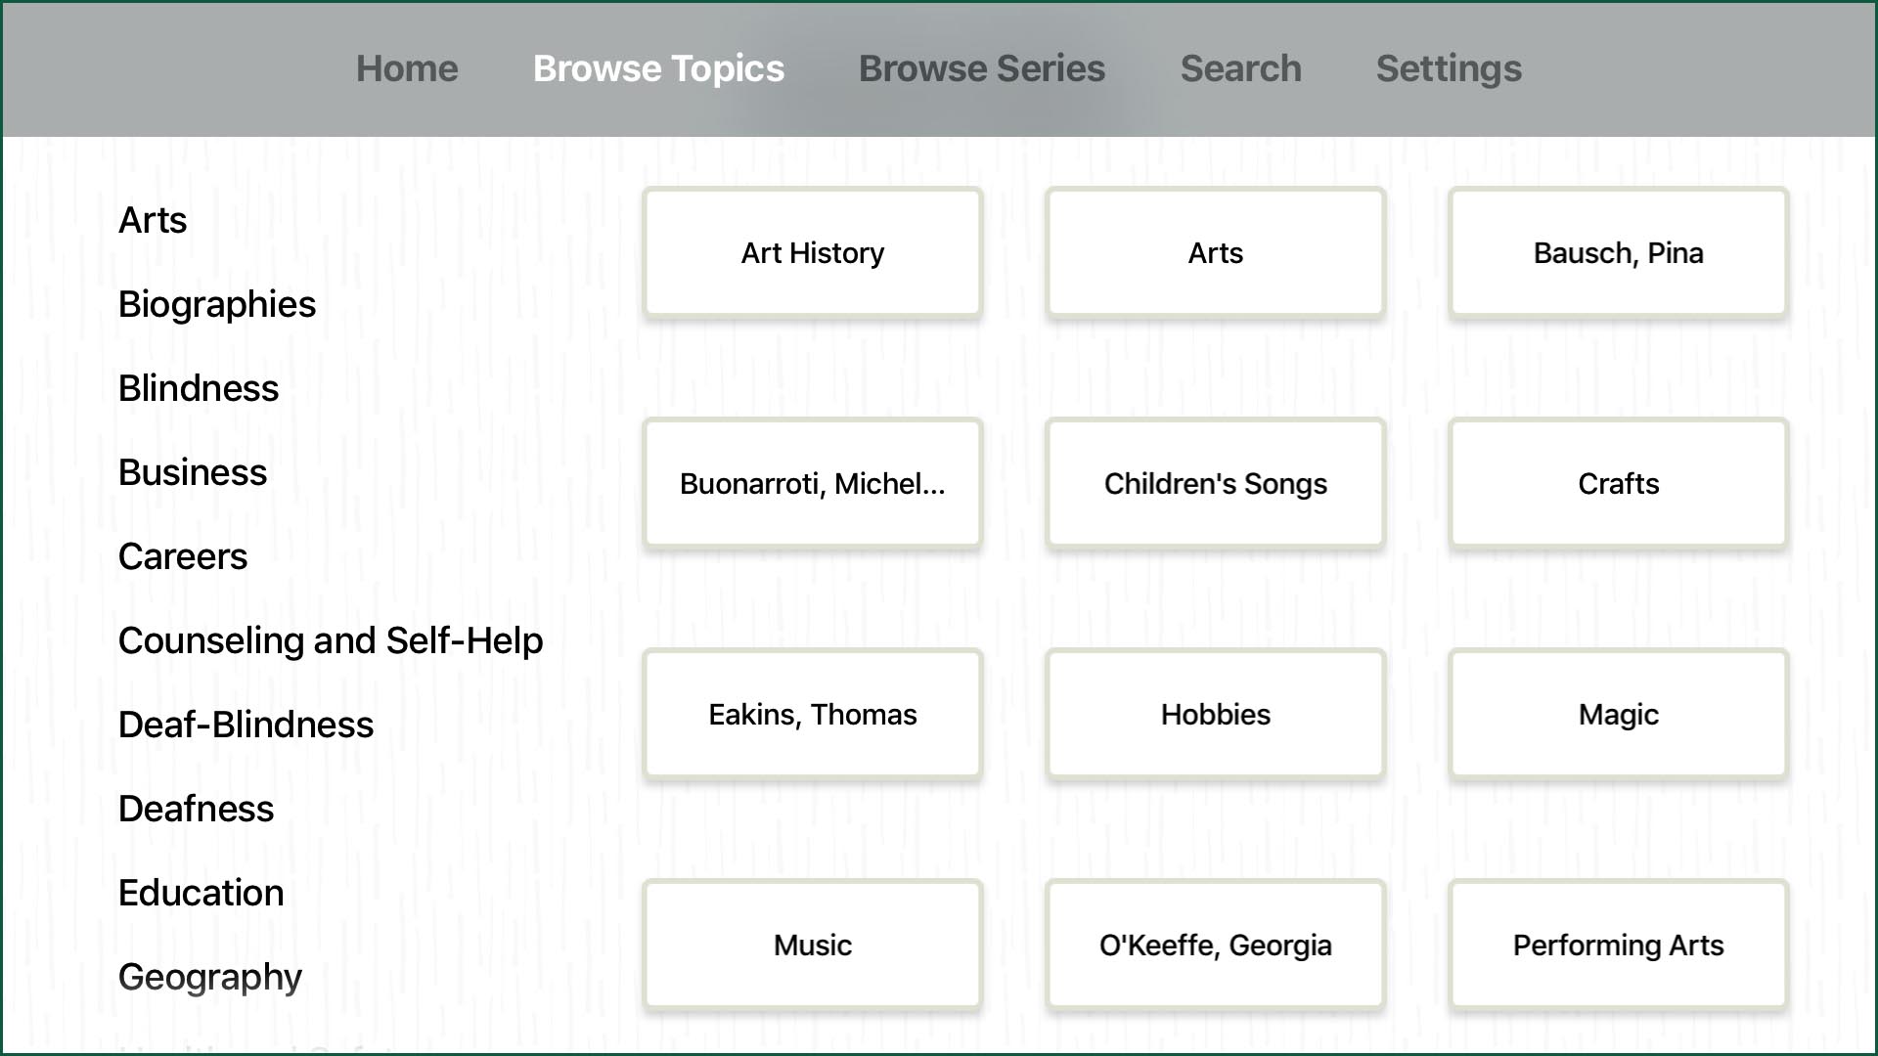1878x1056 pixels.
Task: Click the Search navigation item
Action: click(x=1241, y=67)
